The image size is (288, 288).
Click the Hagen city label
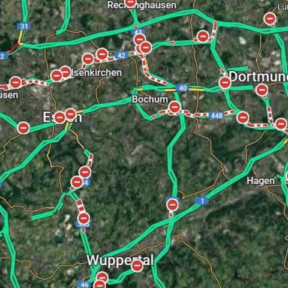261,181
